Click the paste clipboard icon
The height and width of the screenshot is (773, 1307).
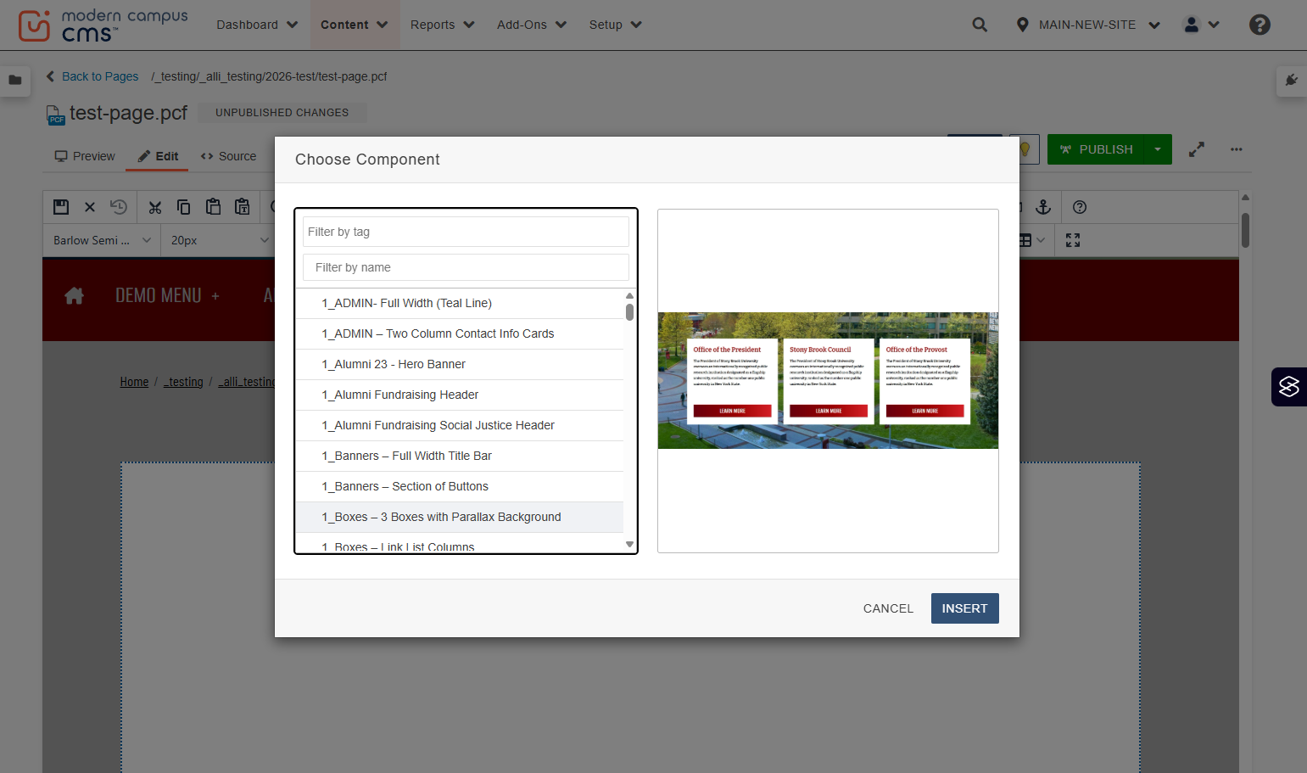[213, 207]
